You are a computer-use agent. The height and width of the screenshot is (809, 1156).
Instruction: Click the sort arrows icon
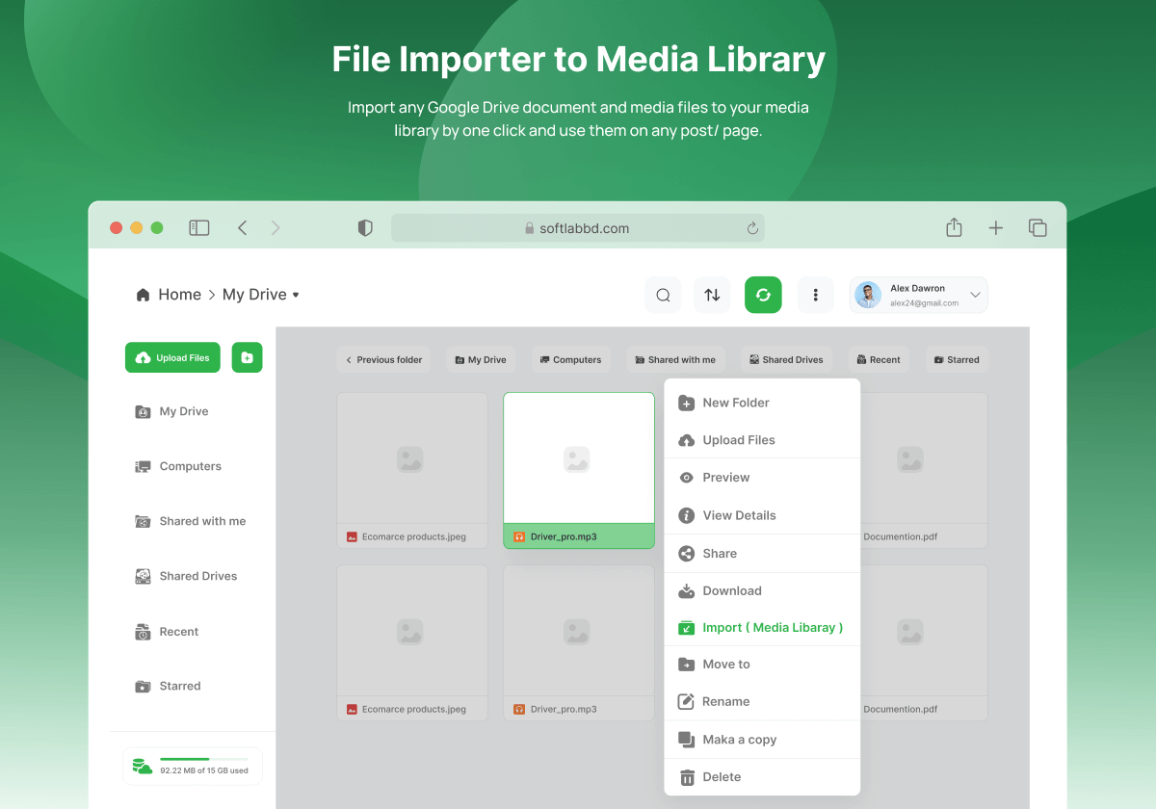point(712,296)
